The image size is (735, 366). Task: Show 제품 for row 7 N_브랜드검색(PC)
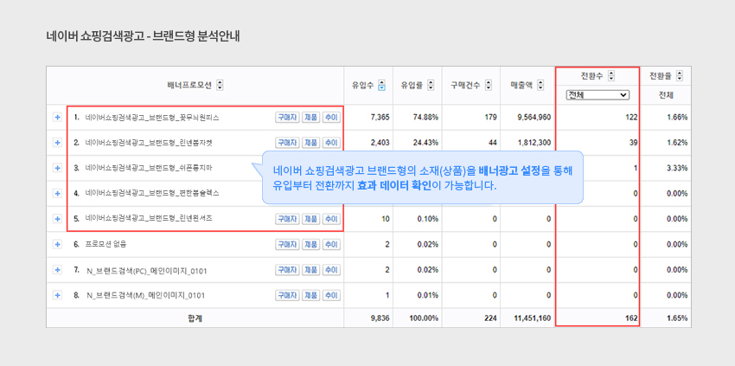(311, 270)
